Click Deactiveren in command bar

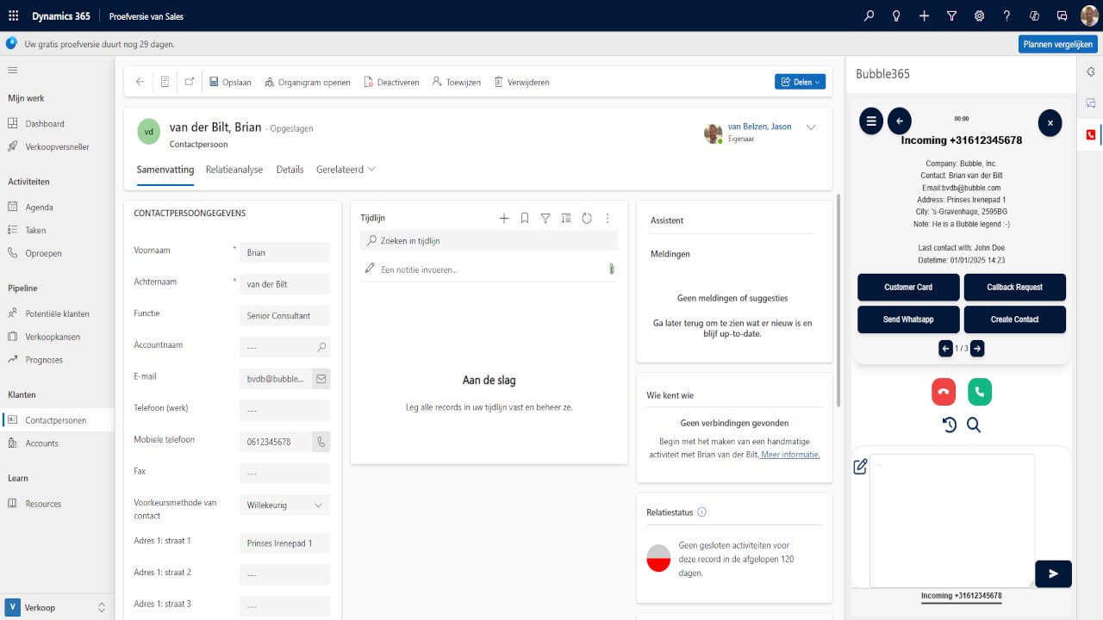tap(391, 82)
